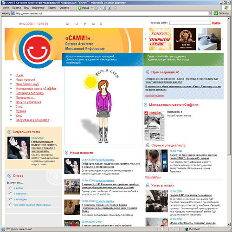The image size is (232, 232).
Task: Open the «Музыка» navigation link
Action: [x=21, y=111]
